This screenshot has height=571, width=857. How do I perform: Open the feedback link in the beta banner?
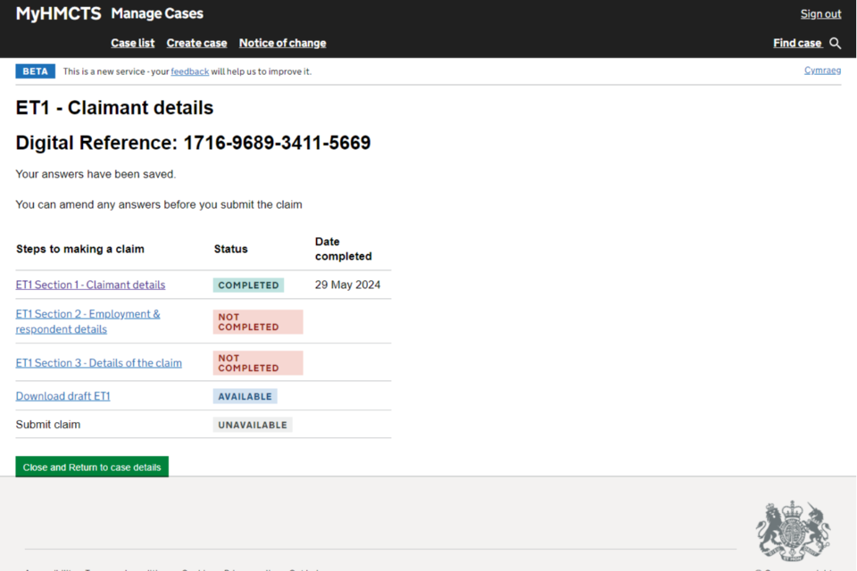pyautogui.click(x=189, y=71)
